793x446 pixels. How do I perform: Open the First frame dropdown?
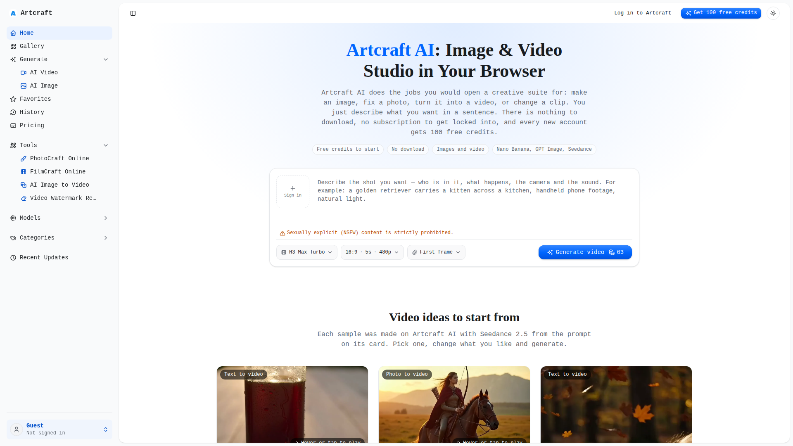click(436, 252)
